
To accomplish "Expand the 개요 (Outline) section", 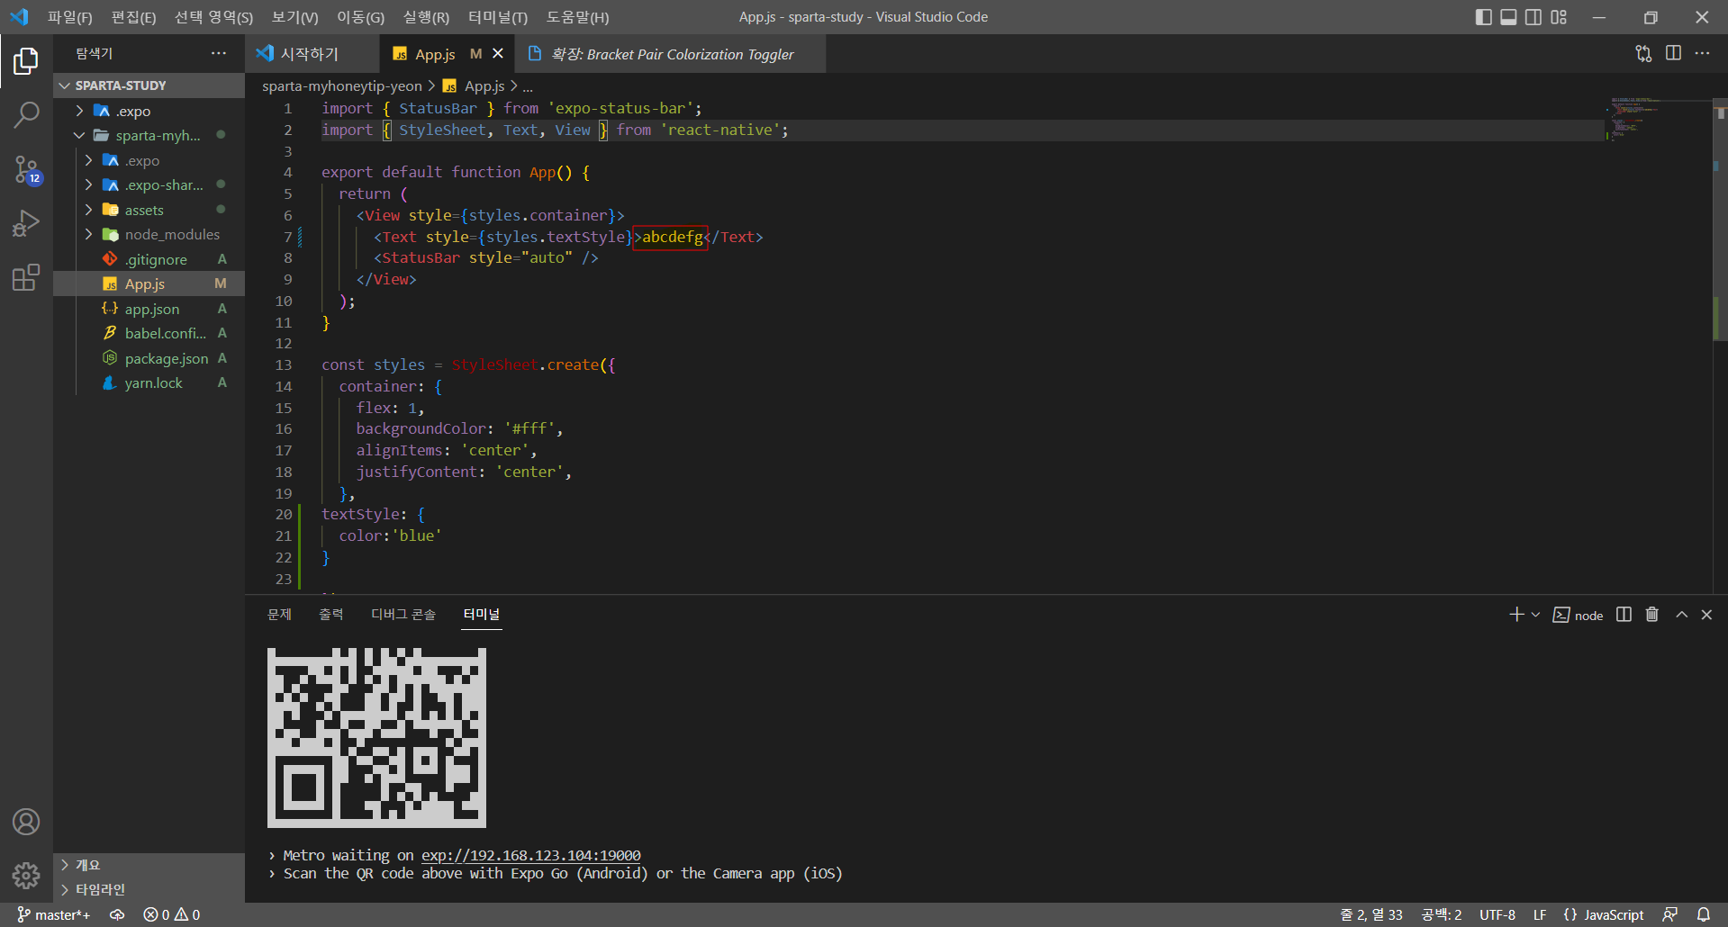I will pos(149,865).
